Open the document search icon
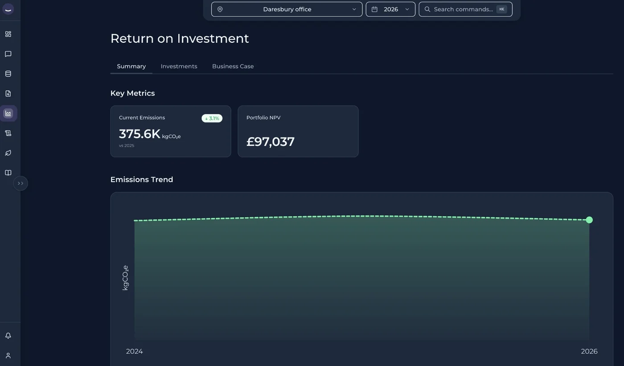 (x=8, y=94)
